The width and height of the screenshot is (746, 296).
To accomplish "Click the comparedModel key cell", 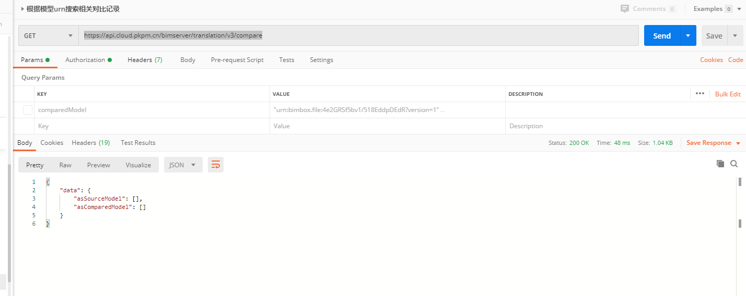I will (x=151, y=110).
